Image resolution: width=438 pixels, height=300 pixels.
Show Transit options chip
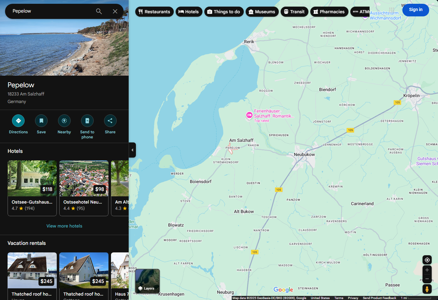point(295,12)
